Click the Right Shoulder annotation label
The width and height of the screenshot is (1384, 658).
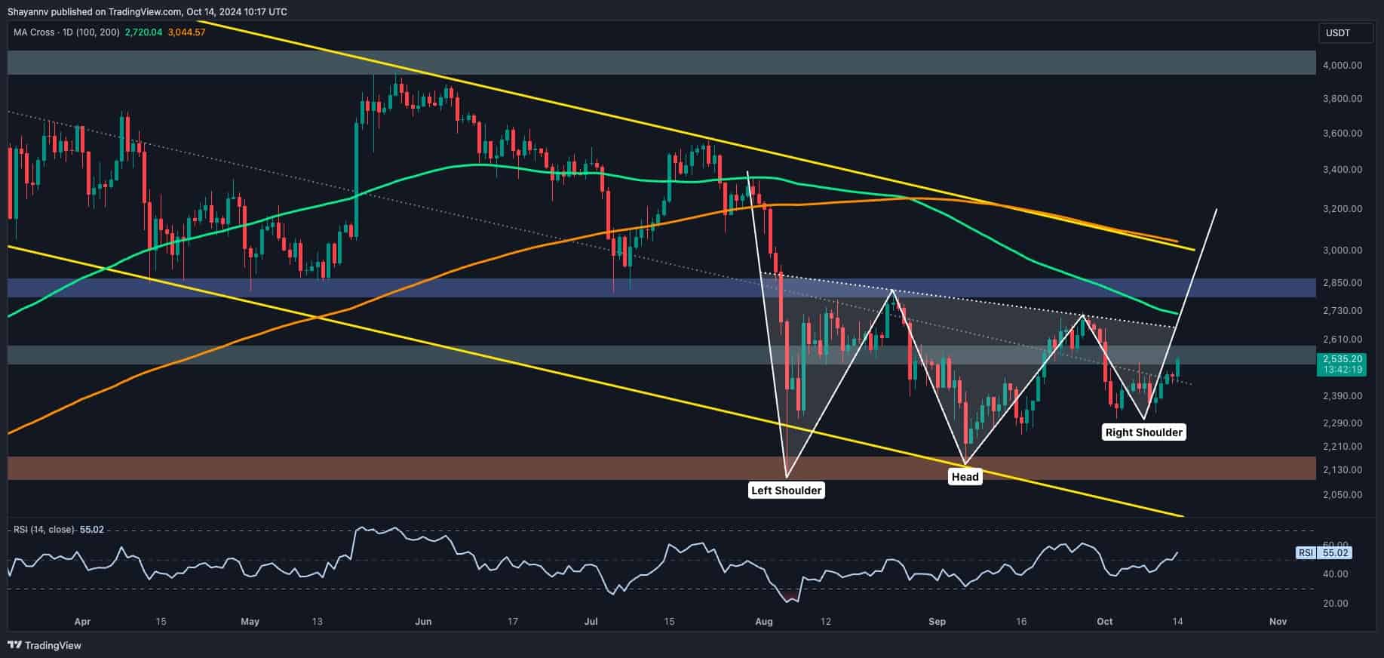coord(1143,432)
